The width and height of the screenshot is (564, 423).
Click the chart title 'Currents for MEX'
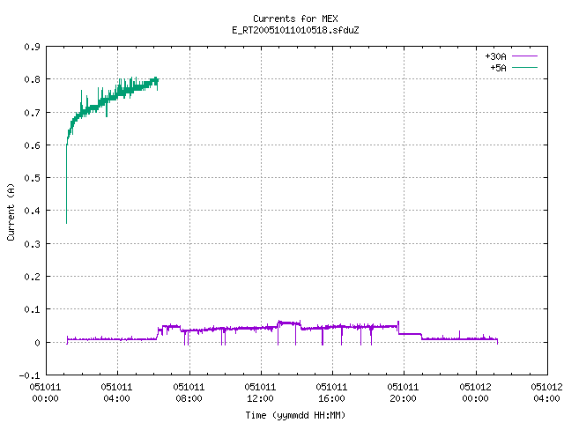pos(295,19)
